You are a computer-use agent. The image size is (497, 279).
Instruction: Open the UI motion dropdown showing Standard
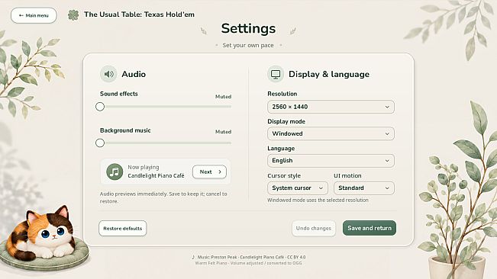click(x=364, y=188)
